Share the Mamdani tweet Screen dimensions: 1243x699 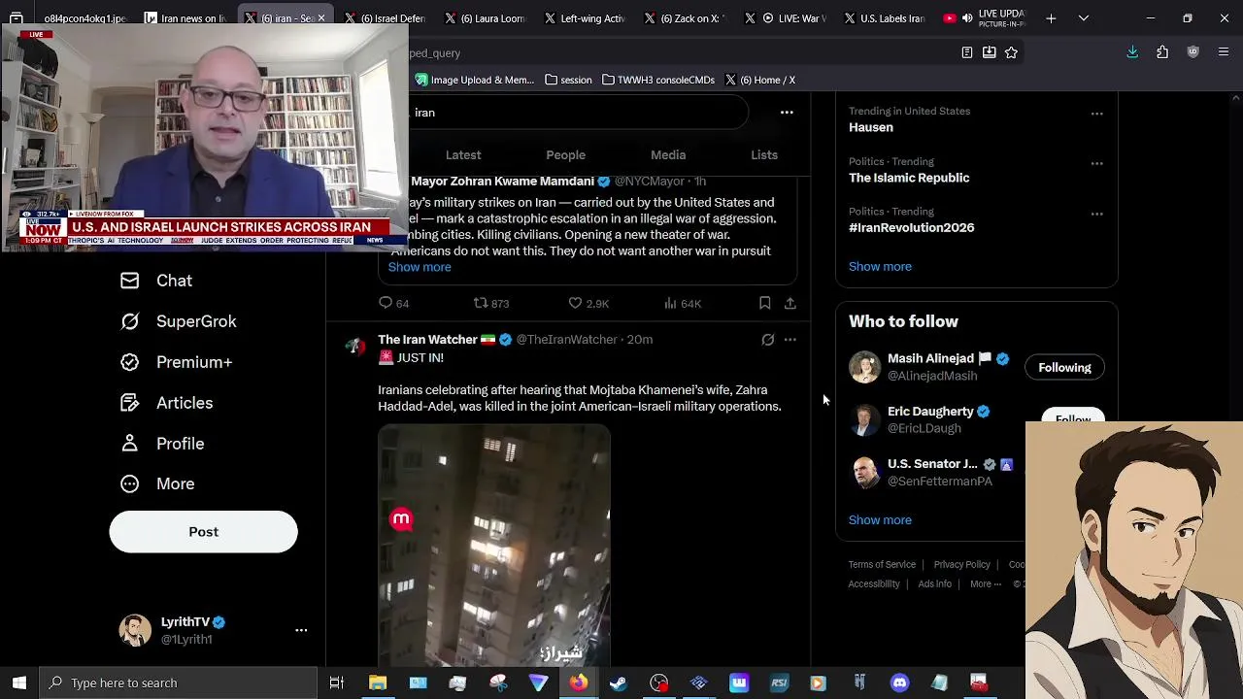tap(790, 303)
